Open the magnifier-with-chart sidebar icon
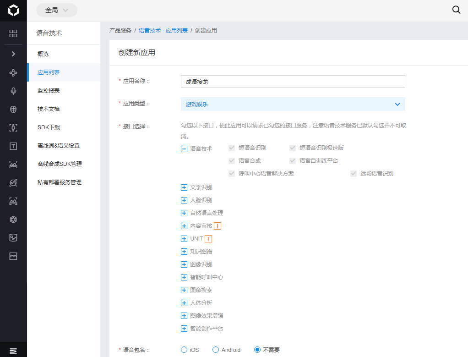 point(13,183)
